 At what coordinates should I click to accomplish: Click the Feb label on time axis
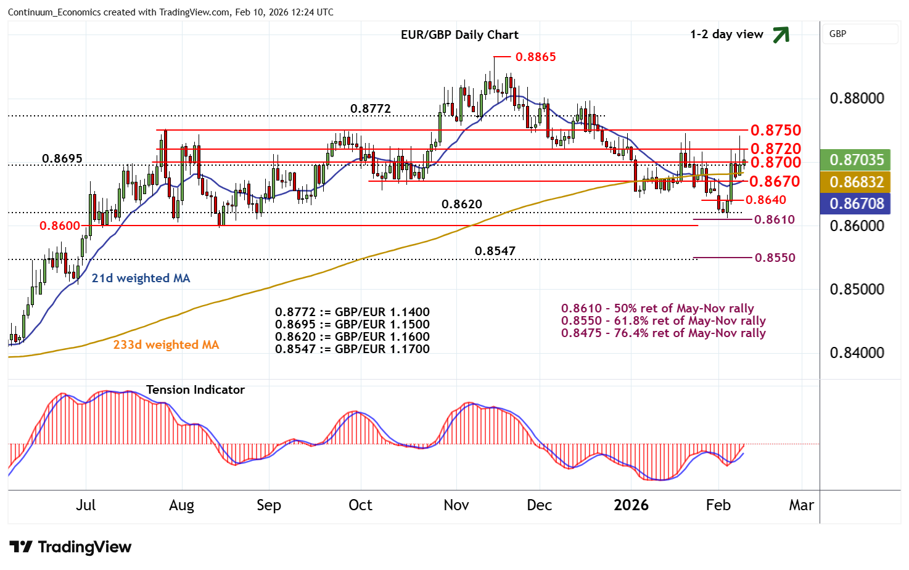[718, 505]
